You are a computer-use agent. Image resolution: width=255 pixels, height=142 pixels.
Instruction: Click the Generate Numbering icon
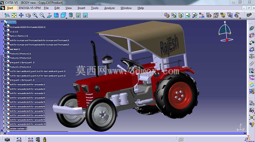pyautogui.click(x=216, y=15)
